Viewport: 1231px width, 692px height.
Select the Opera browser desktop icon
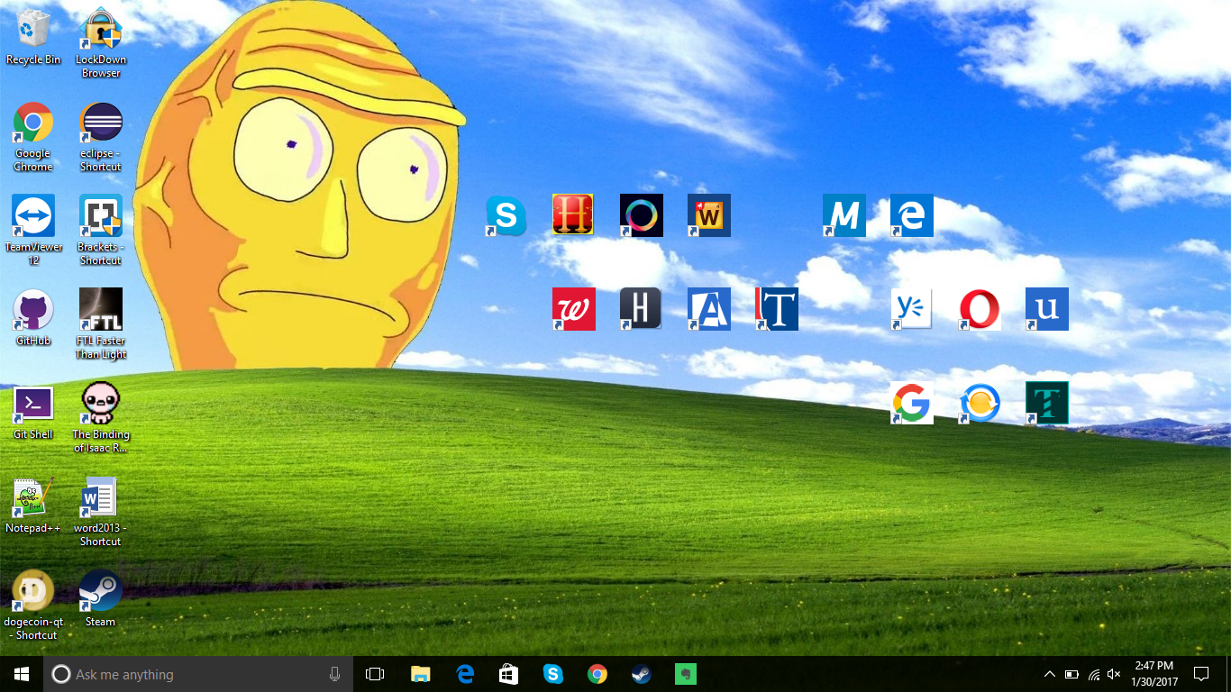point(980,309)
